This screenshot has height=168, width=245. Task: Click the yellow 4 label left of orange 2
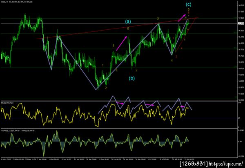pos(172,60)
